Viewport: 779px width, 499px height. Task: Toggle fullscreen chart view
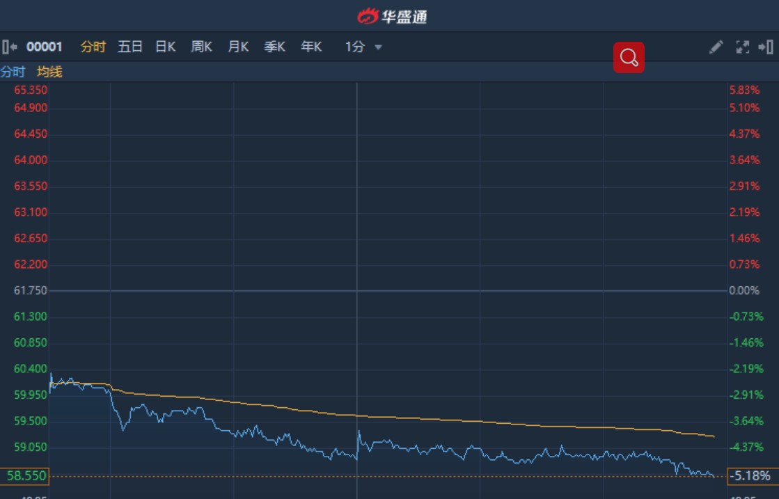coord(742,47)
